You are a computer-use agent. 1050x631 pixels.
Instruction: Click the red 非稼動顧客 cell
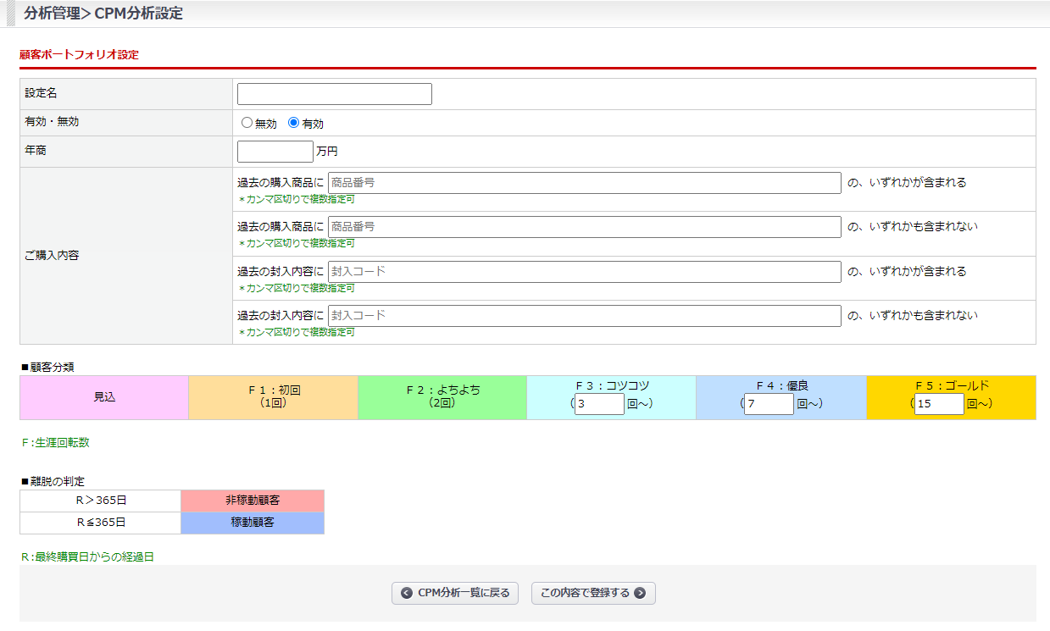coord(253,501)
